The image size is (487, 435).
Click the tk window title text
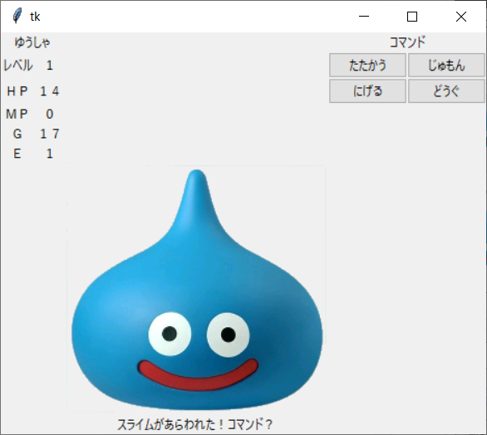pyautogui.click(x=35, y=17)
